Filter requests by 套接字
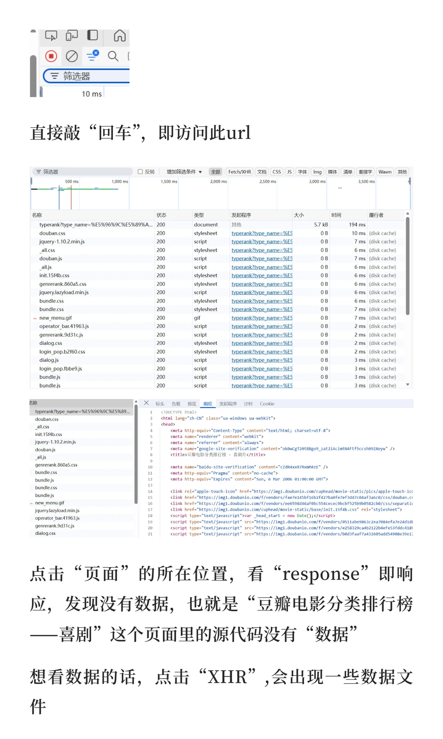 point(365,172)
